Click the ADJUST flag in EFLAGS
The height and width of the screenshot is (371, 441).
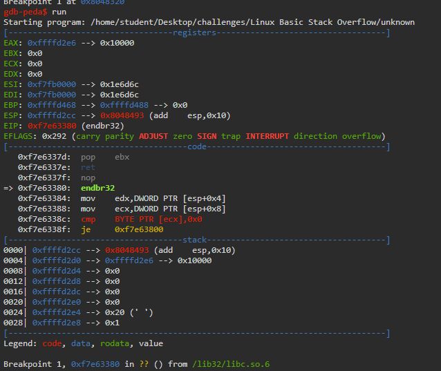coord(153,136)
